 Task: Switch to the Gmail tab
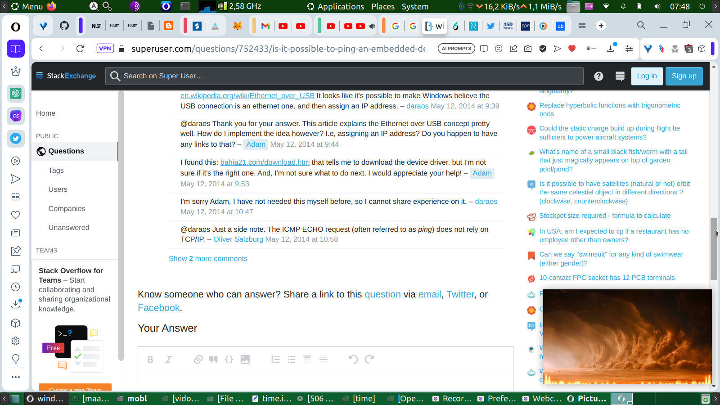(265, 26)
